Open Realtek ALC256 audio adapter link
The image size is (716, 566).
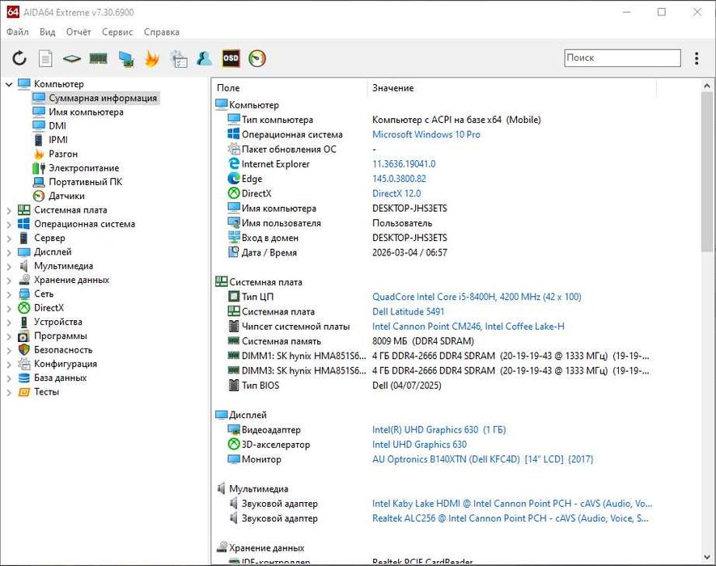tap(510, 518)
